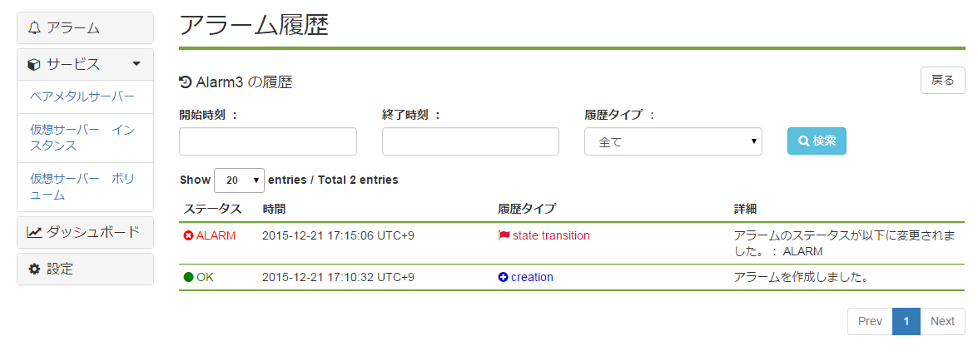
Task: Click the history icon beside Alarm3 の履歴
Action: tap(186, 82)
